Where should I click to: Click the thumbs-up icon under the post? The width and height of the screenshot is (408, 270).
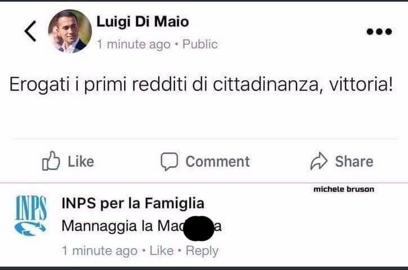click(x=51, y=161)
